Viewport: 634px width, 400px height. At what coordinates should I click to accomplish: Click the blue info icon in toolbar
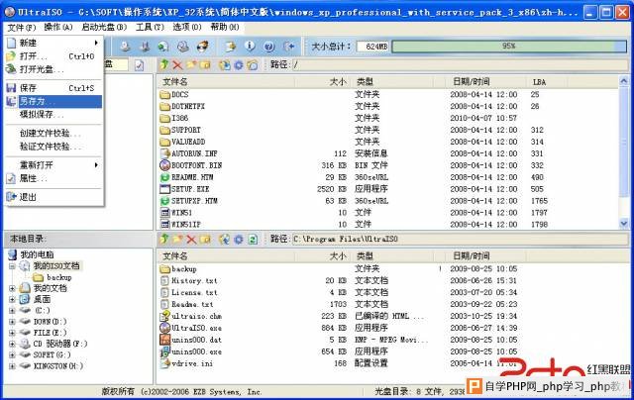[250, 47]
